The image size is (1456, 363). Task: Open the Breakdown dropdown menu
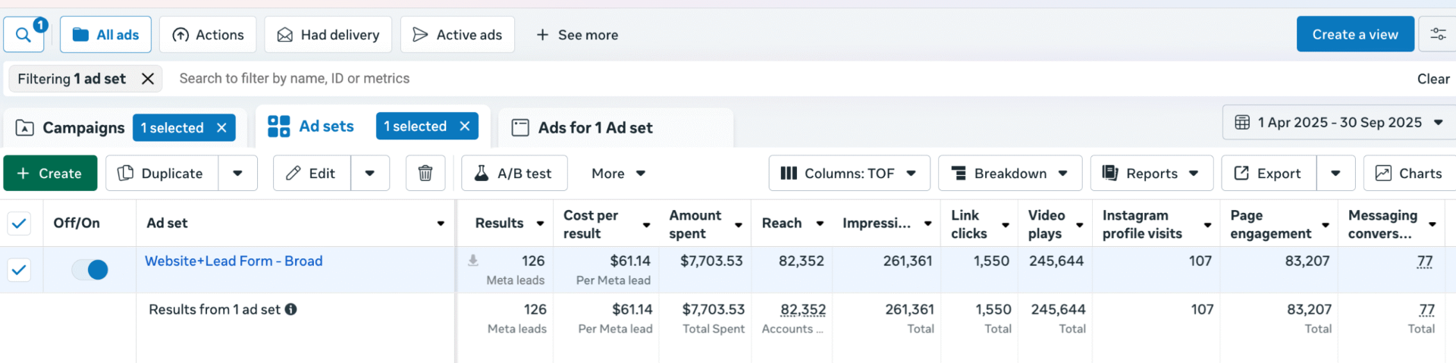1010,174
